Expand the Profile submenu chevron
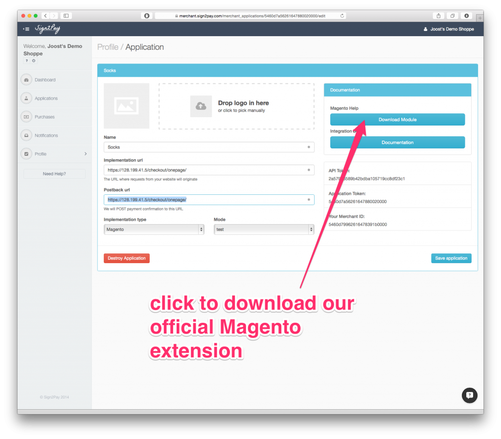 click(x=86, y=154)
